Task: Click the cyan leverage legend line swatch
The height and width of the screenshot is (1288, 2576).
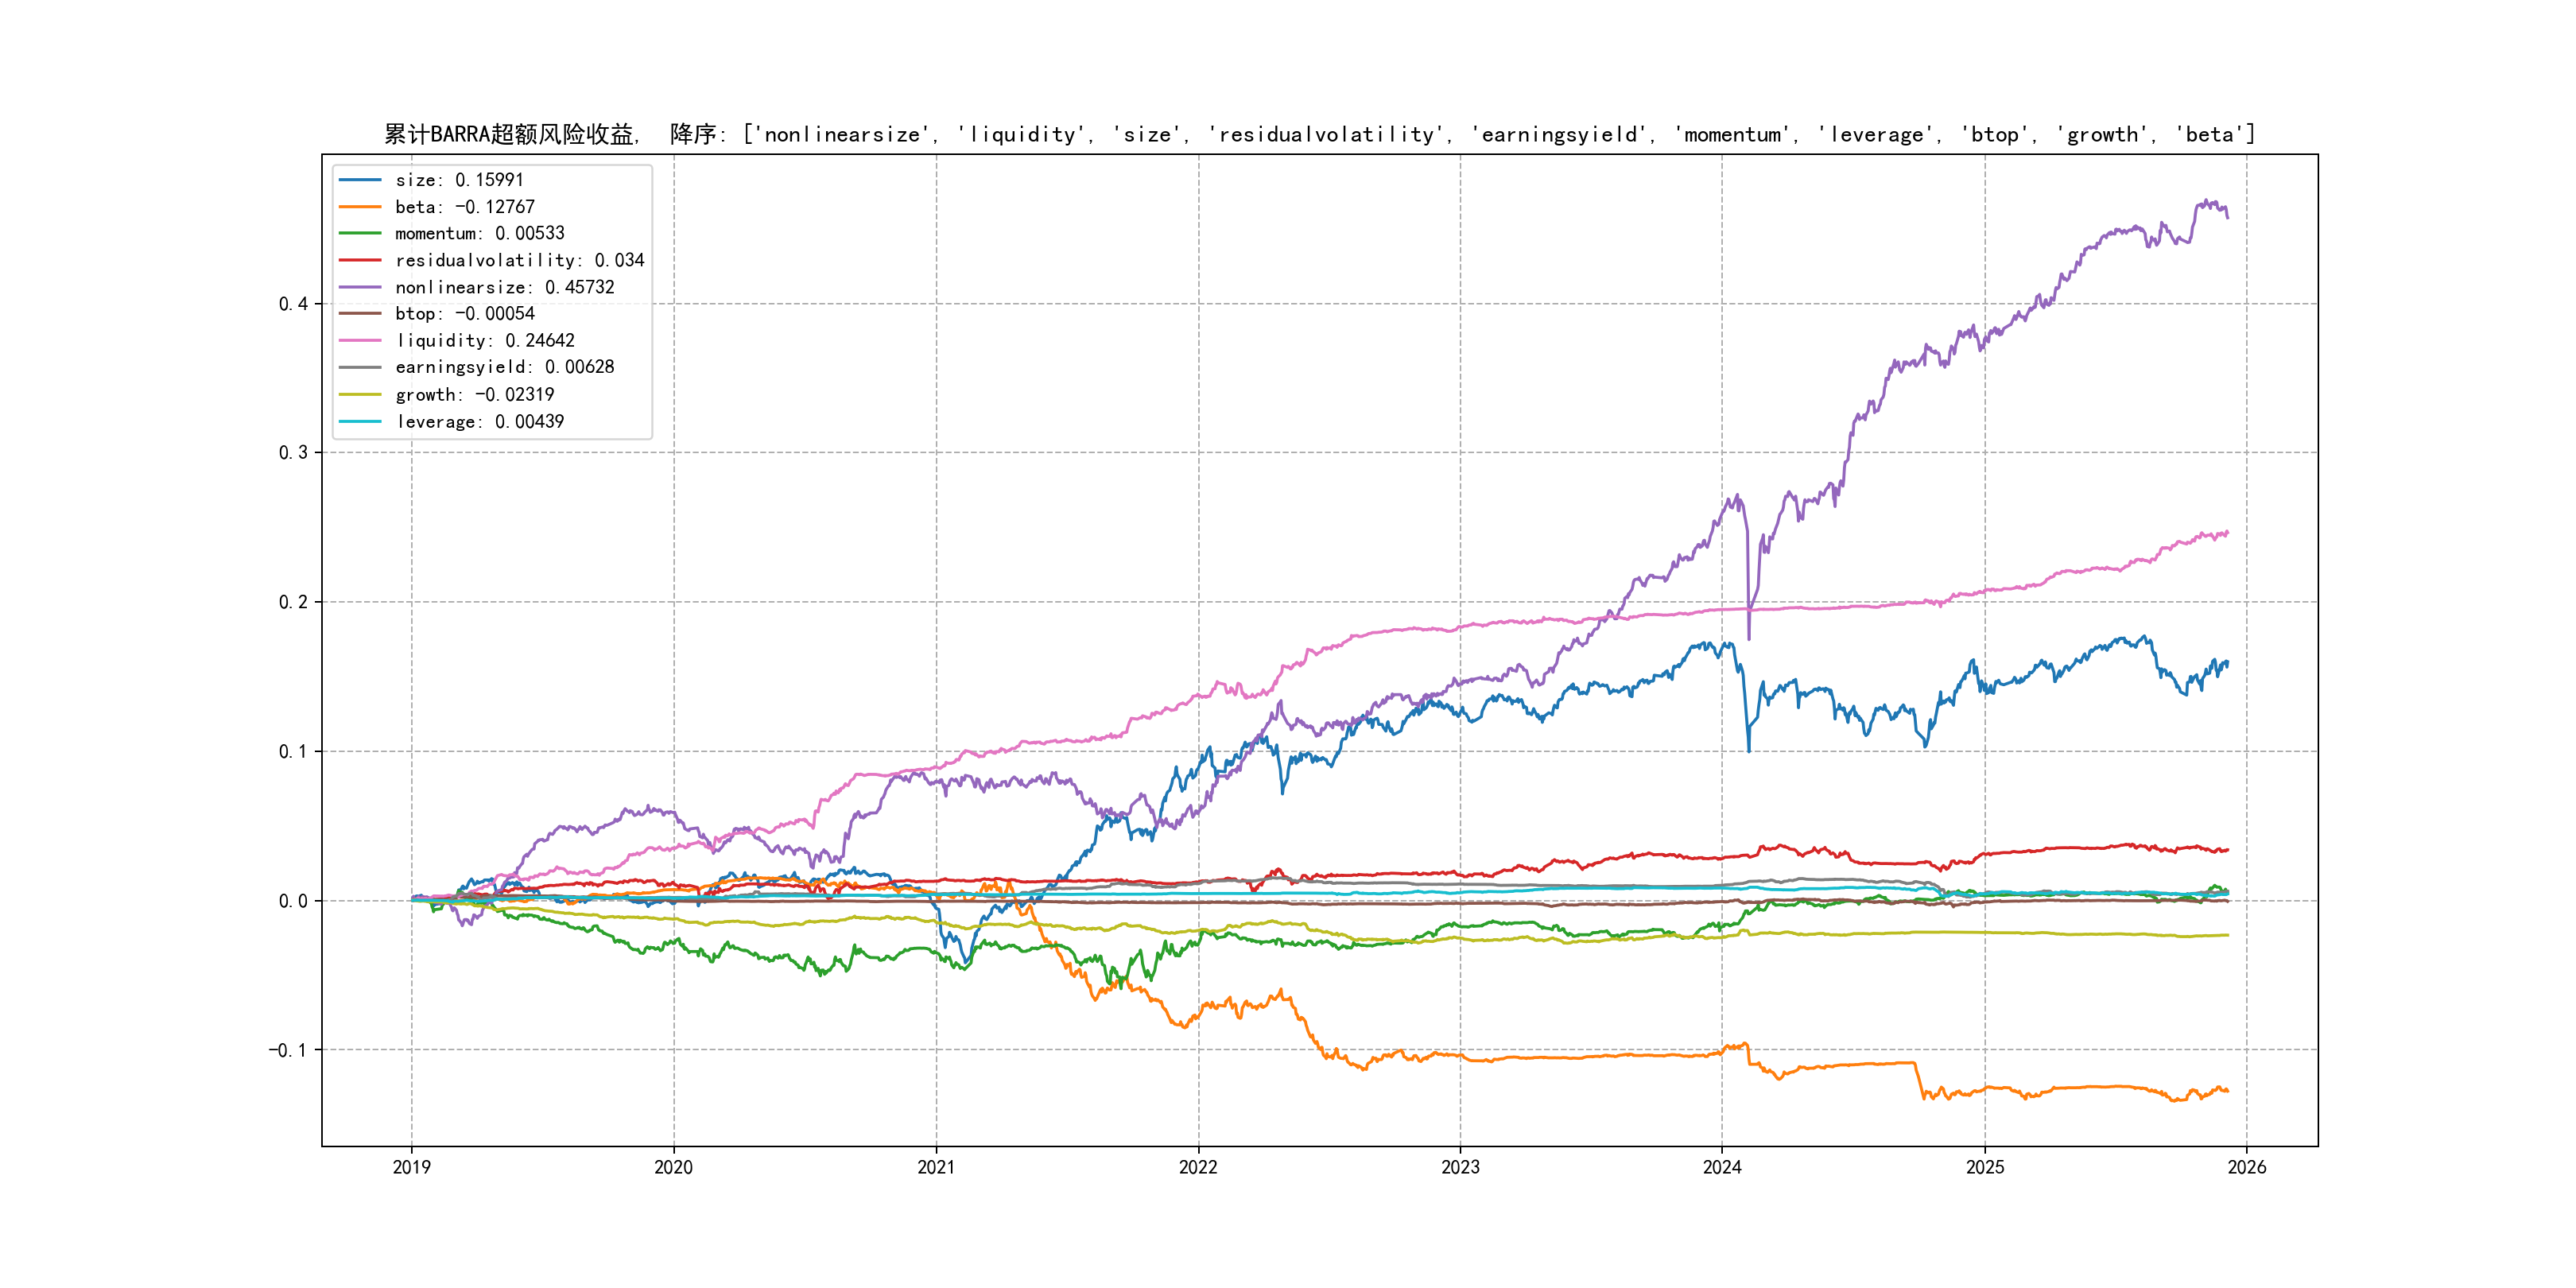Action: pos(360,422)
